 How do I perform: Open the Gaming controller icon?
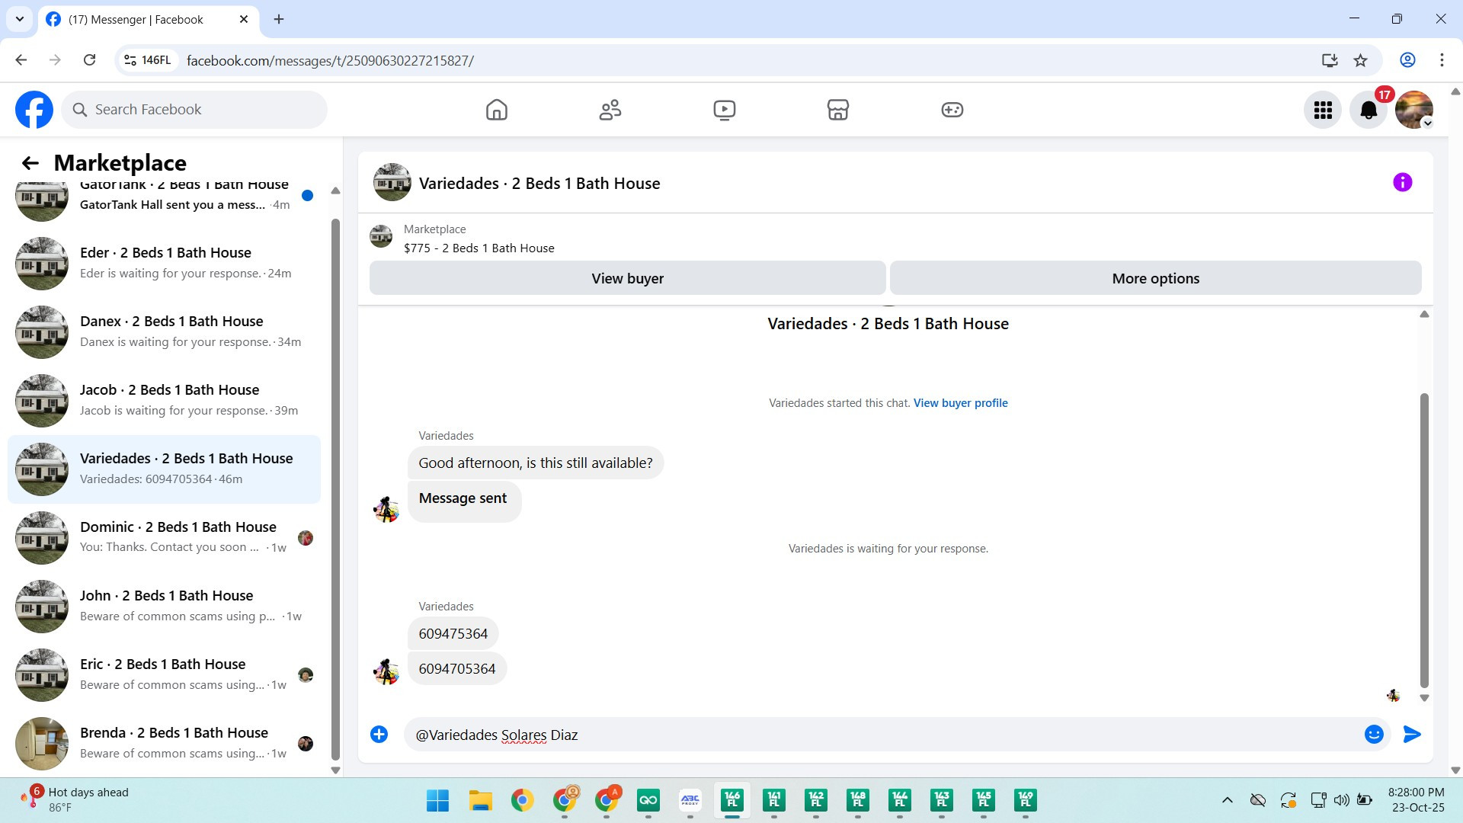[x=952, y=110]
